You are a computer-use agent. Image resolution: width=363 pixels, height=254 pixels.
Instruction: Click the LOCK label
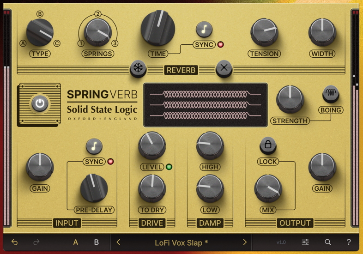click(x=268, y=162)
